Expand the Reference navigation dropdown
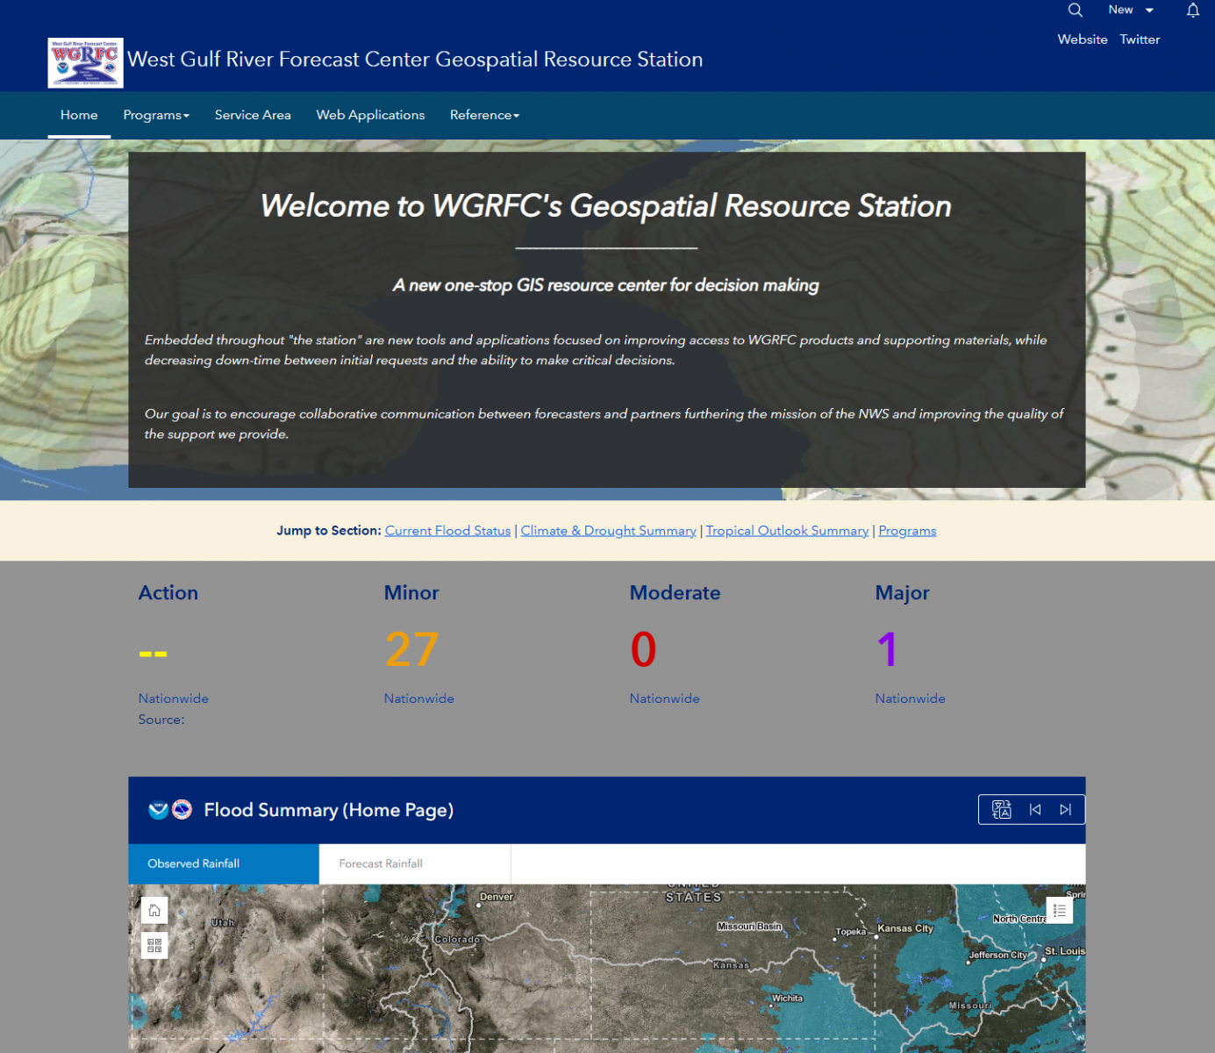Image resolution: width=1215 pixels, height=1053 pixels. (485, 115)
